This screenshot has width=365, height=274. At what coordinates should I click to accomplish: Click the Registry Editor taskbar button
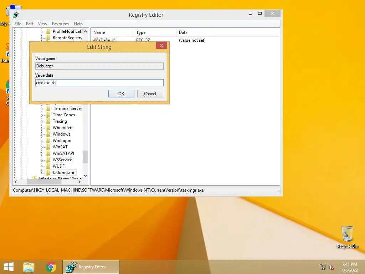click(x=91, y=267)
